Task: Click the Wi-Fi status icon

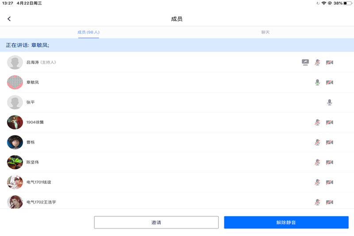Action: click(324, 3)
